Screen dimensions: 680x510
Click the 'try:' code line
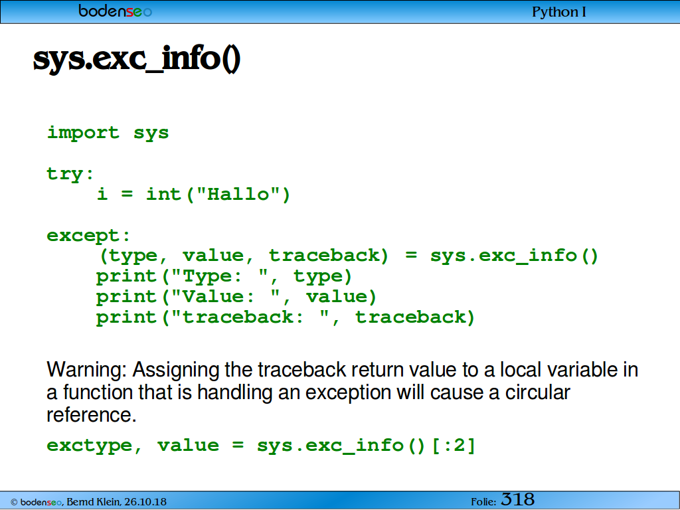pos(70,174)
